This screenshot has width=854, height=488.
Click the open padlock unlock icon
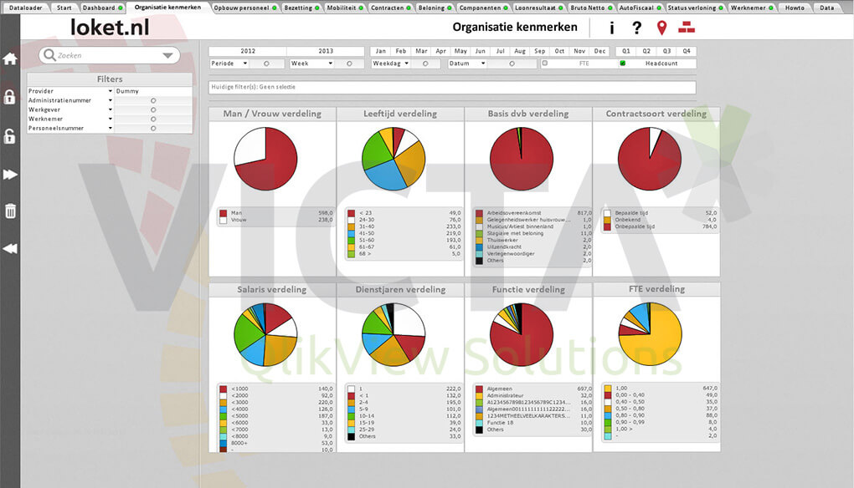coord(9,136)
